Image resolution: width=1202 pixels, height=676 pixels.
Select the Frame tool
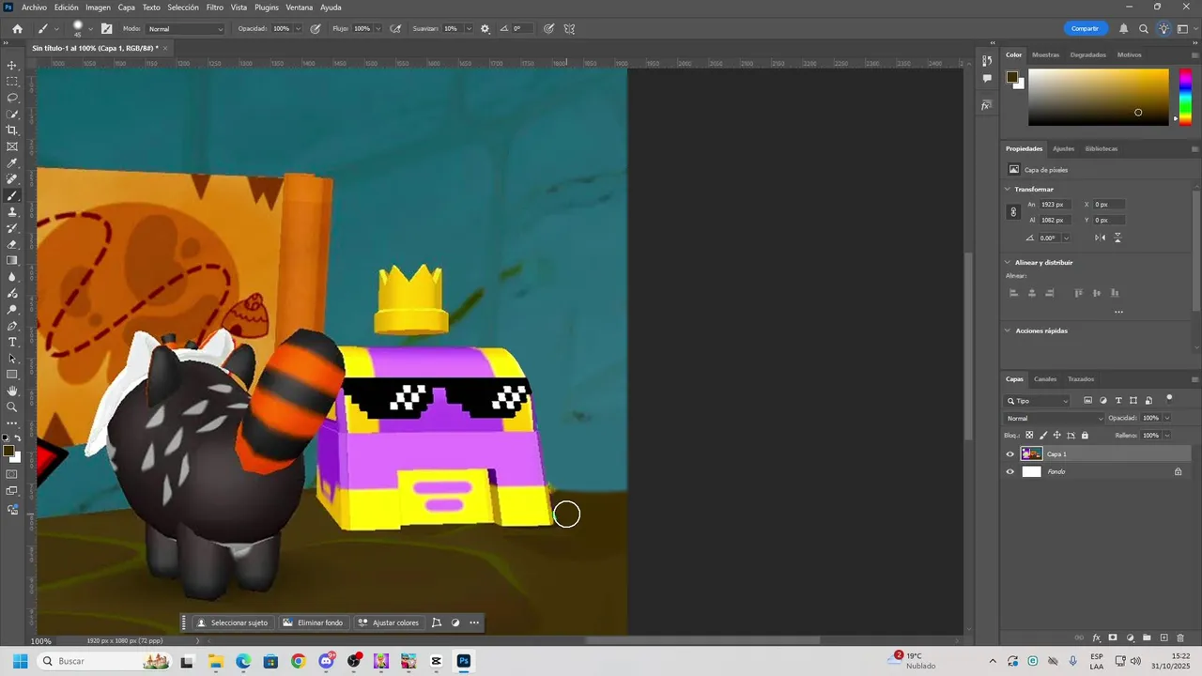pos(12,146)
